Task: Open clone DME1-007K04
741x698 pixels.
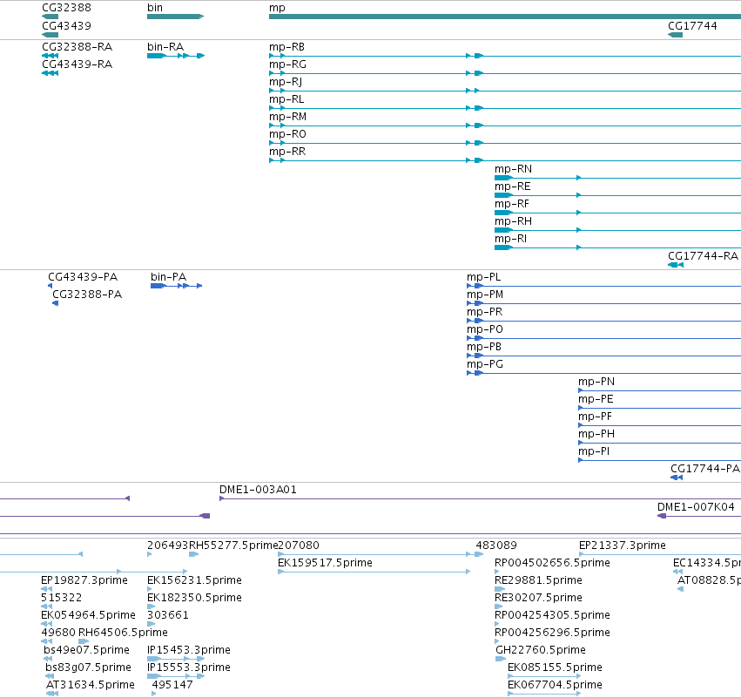Action: [696, 507]
